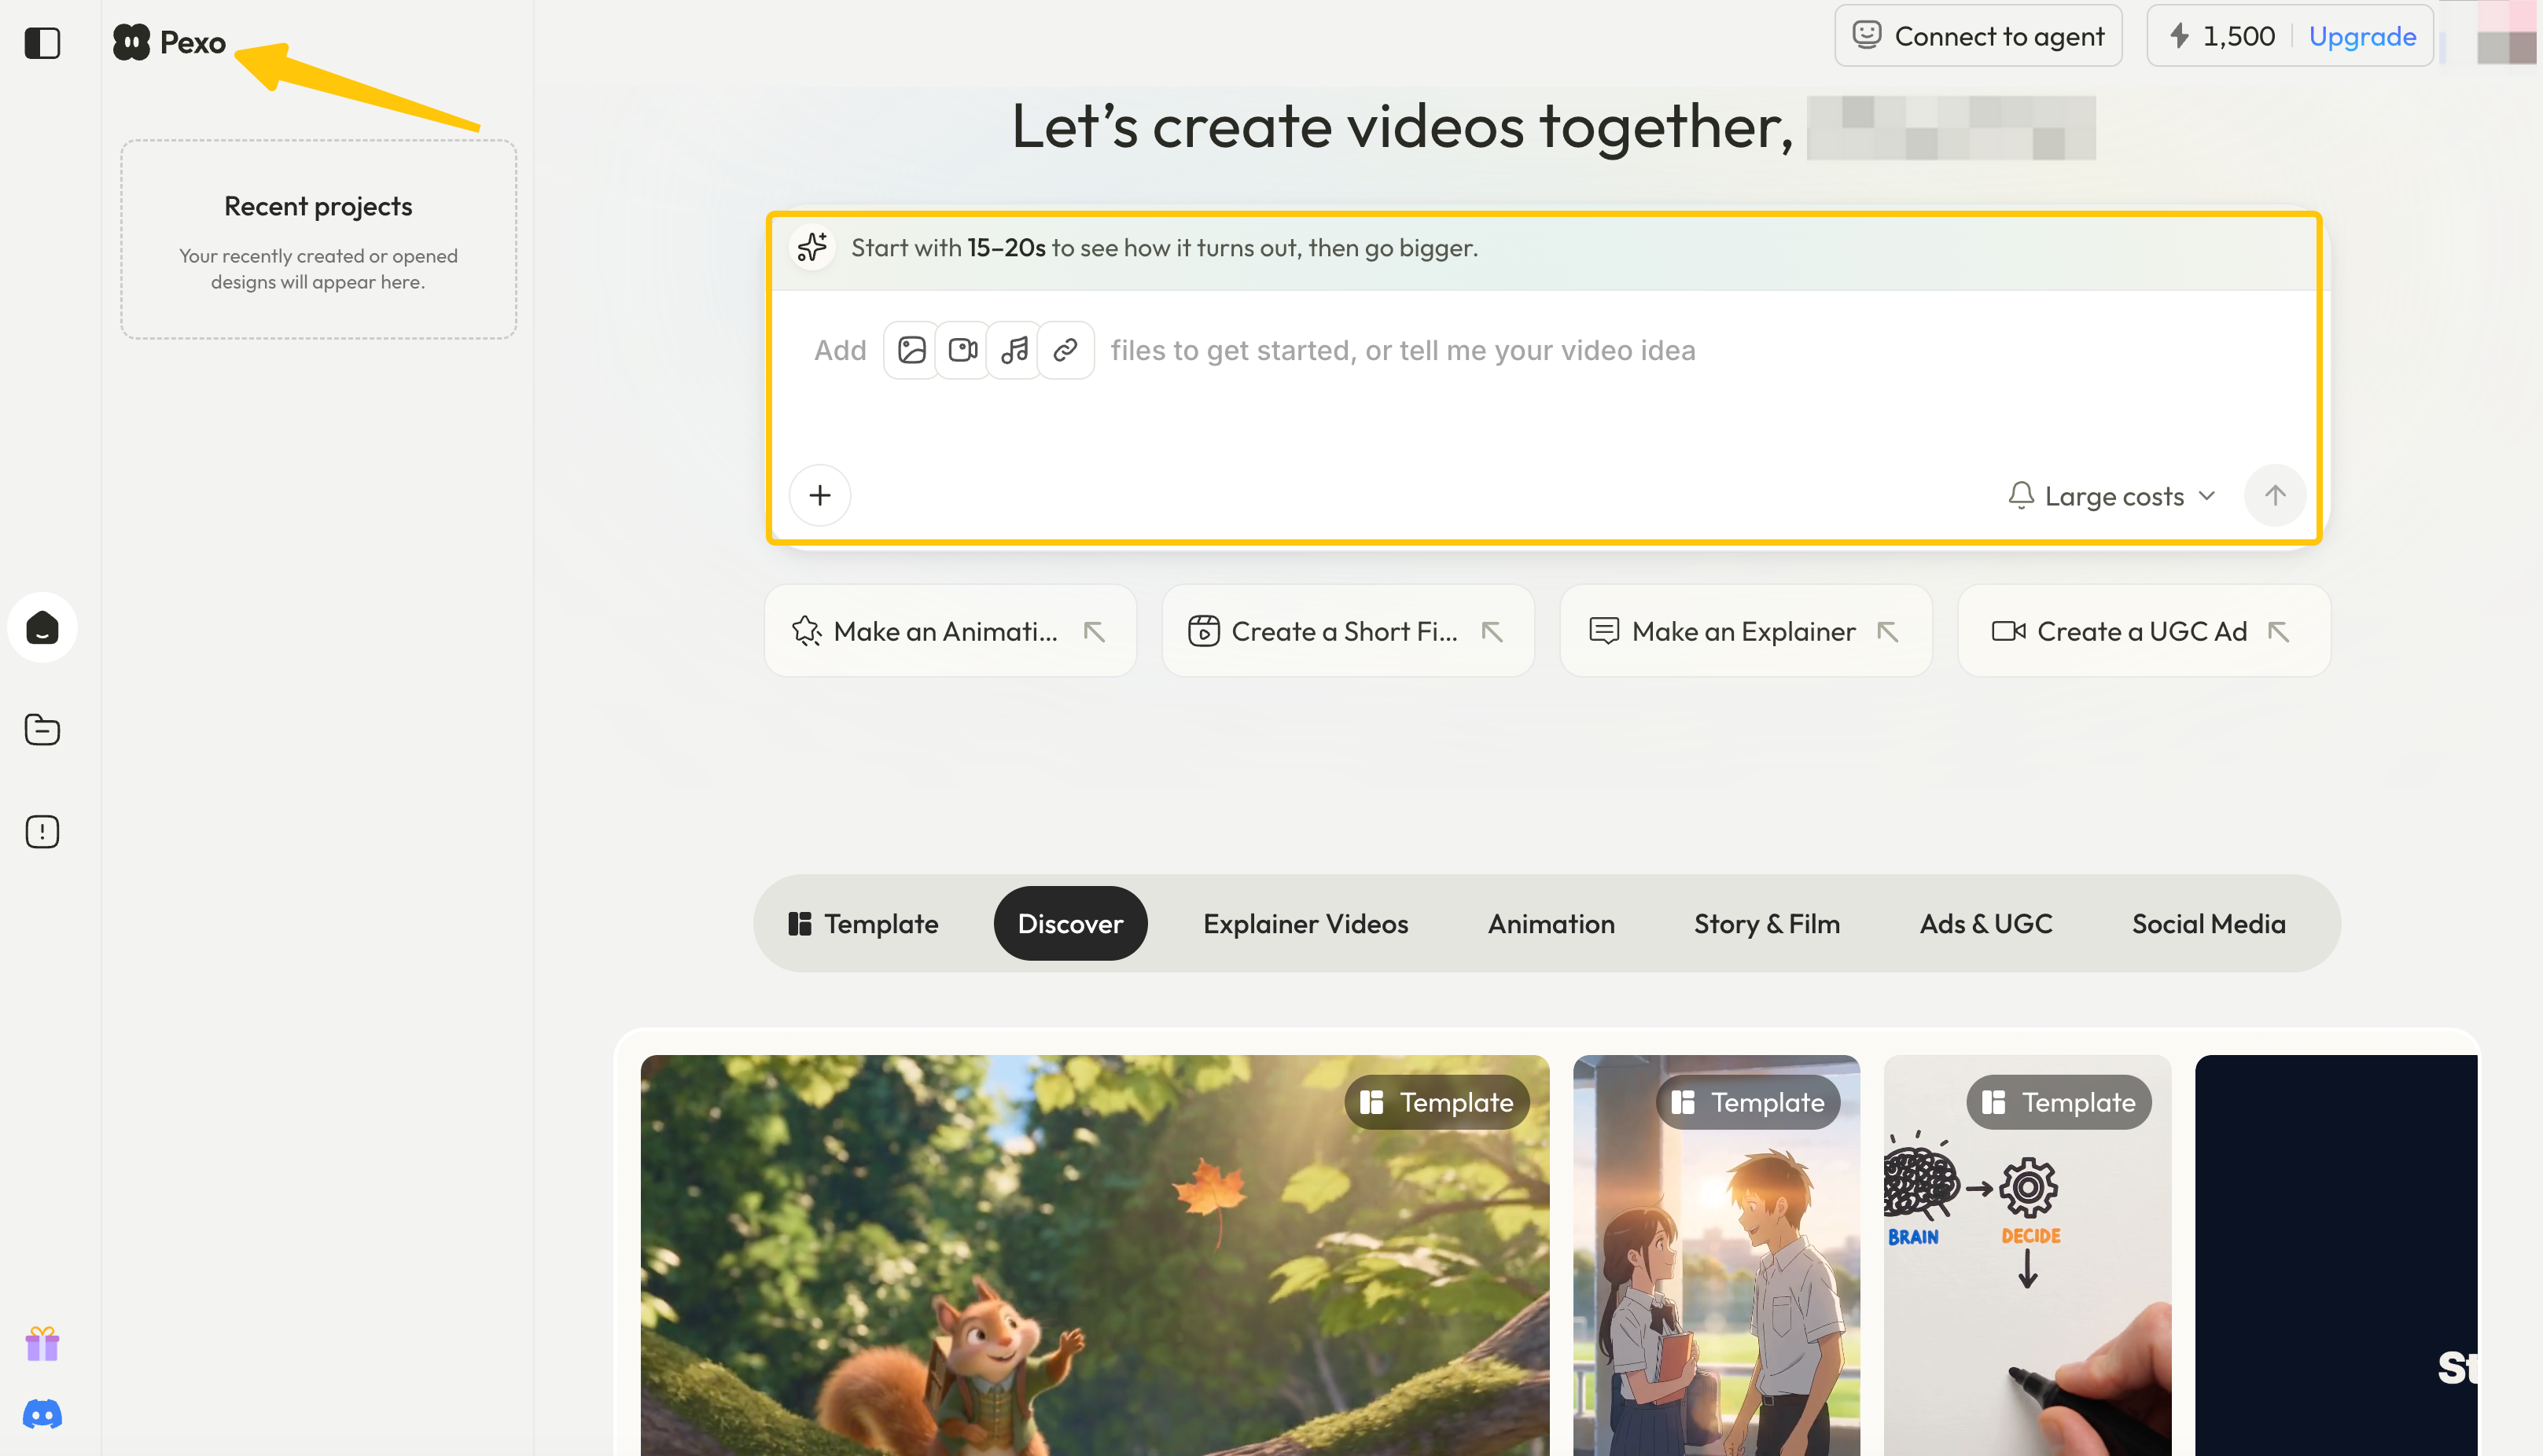The image size is (2543, 1456).
Task: Collapse the sidebar panel toggle icon
Action: pyautogui.click(x=42, y=43)
